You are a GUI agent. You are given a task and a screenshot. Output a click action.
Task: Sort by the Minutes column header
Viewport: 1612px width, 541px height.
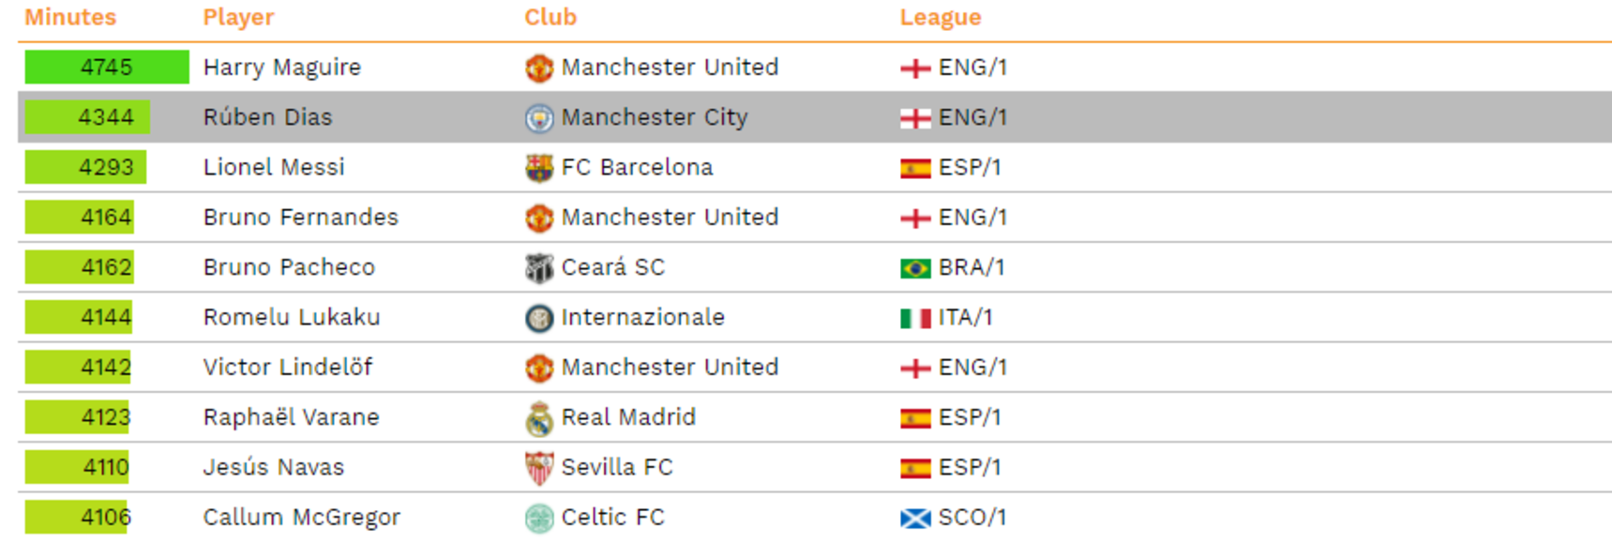coord(70,17)
